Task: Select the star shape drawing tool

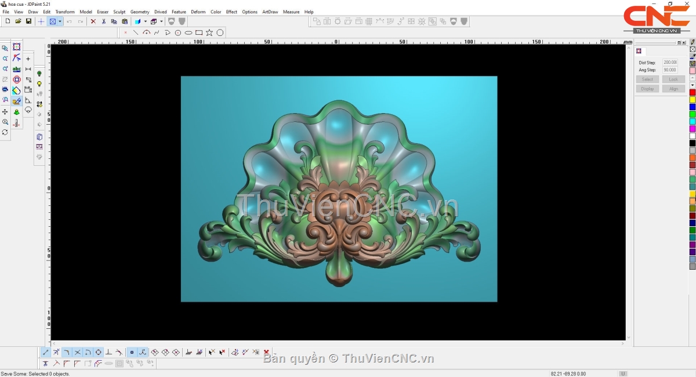Action: pyautogui.click(x=209, y=32)
